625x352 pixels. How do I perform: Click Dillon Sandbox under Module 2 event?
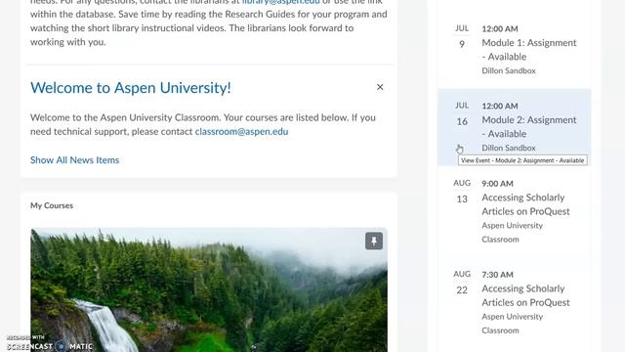[509, 148]
